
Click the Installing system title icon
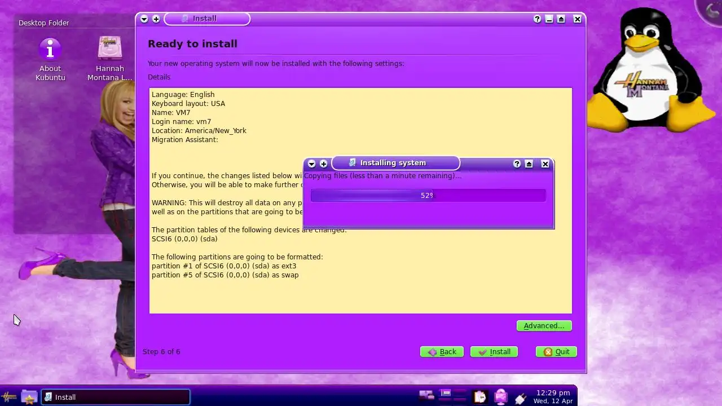pos(352,162)
